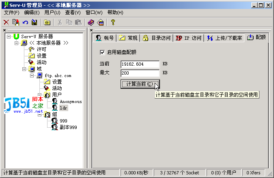Click the user icon beside Anonymous

coord(55,101)
